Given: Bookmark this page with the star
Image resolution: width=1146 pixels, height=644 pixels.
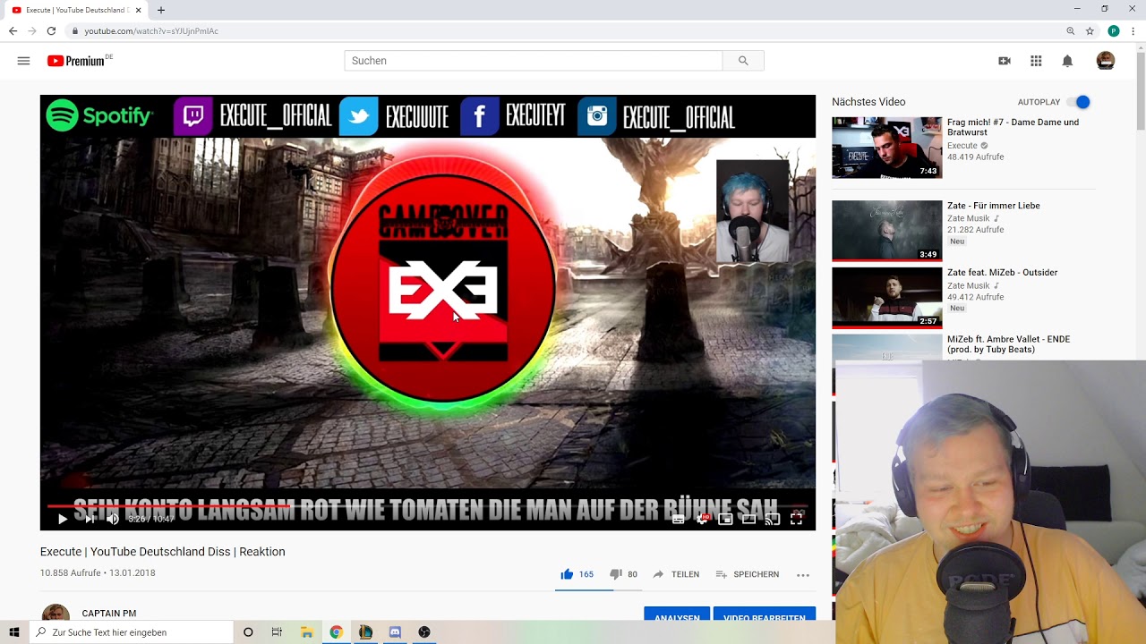Looking at the screenshot, I should coord(1090,30).
